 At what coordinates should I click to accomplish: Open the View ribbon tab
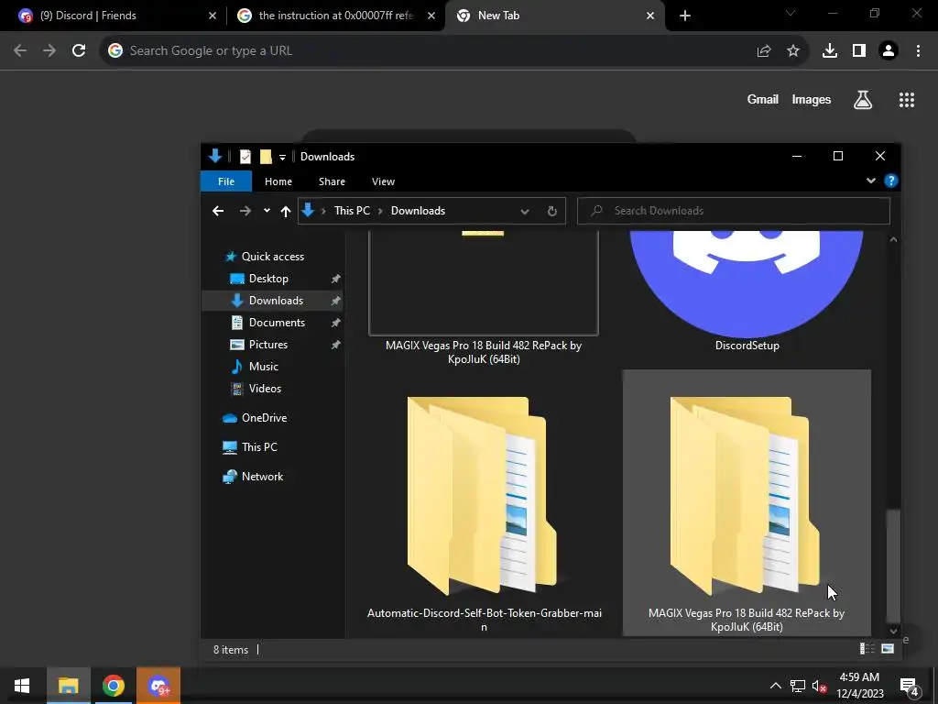pos(384,181)
